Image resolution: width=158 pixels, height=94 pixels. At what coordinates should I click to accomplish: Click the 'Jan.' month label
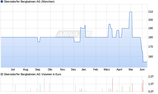(84, 69)
